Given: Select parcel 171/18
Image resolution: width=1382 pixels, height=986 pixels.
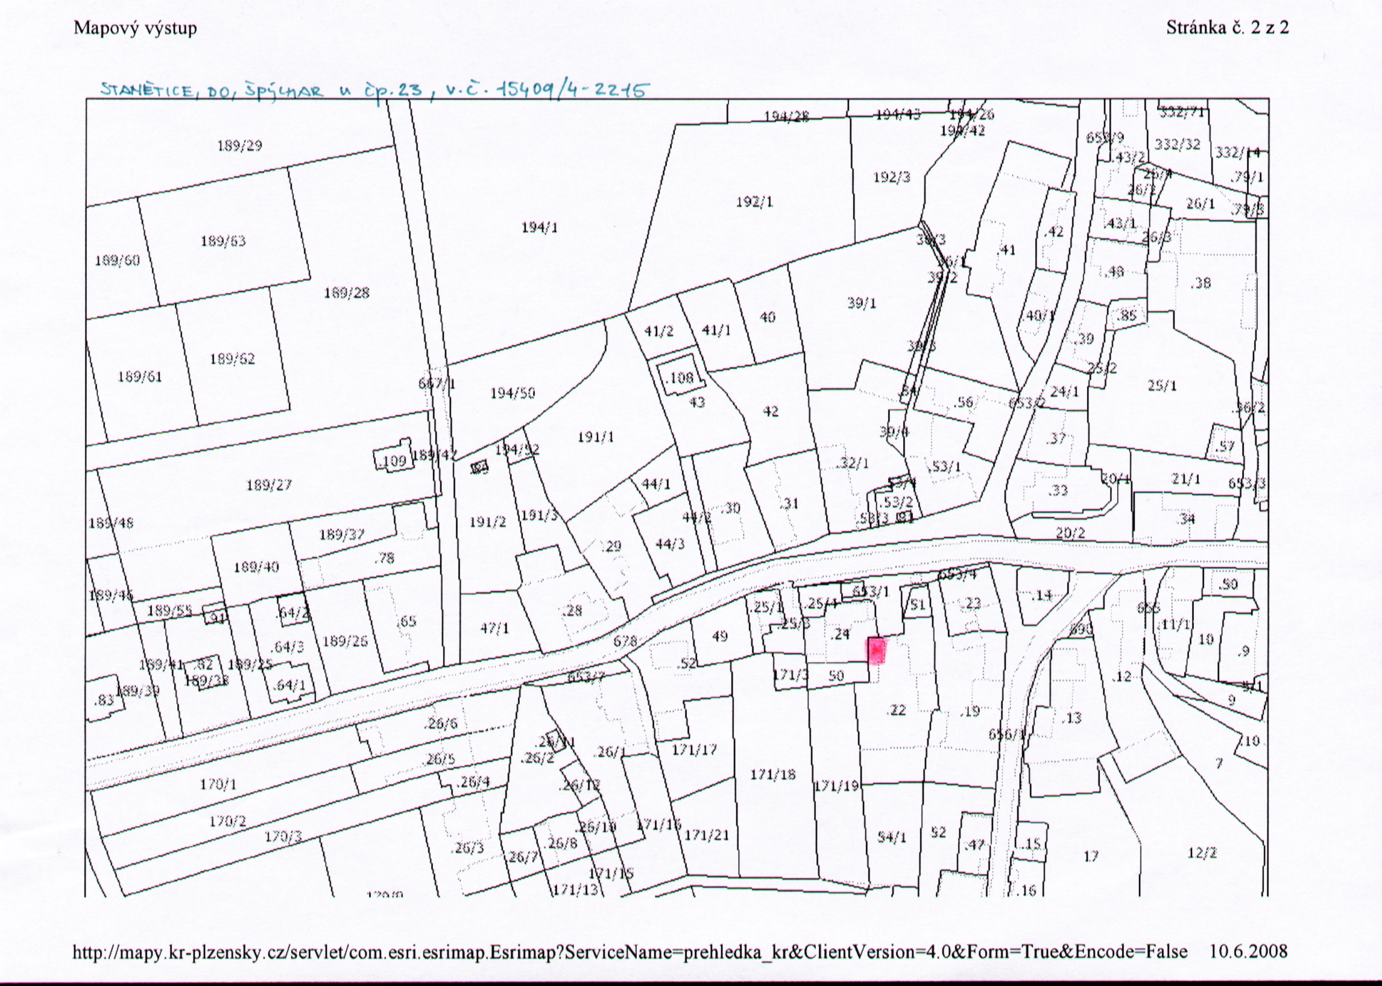Looking at the screenshot, I should coord(772,775).
